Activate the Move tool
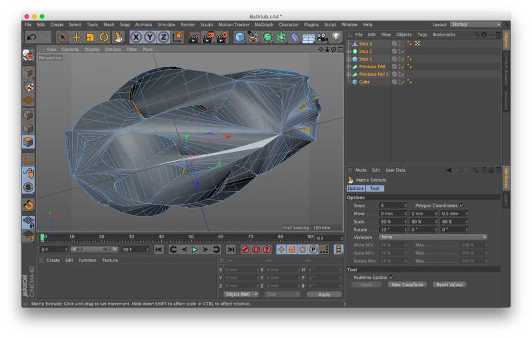The image size is (532, 338). tap(76, 37)
